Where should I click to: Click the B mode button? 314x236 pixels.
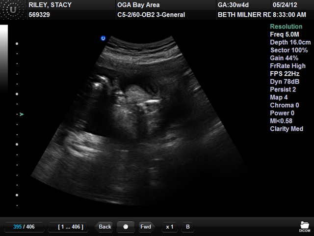[x=187, y=227]
